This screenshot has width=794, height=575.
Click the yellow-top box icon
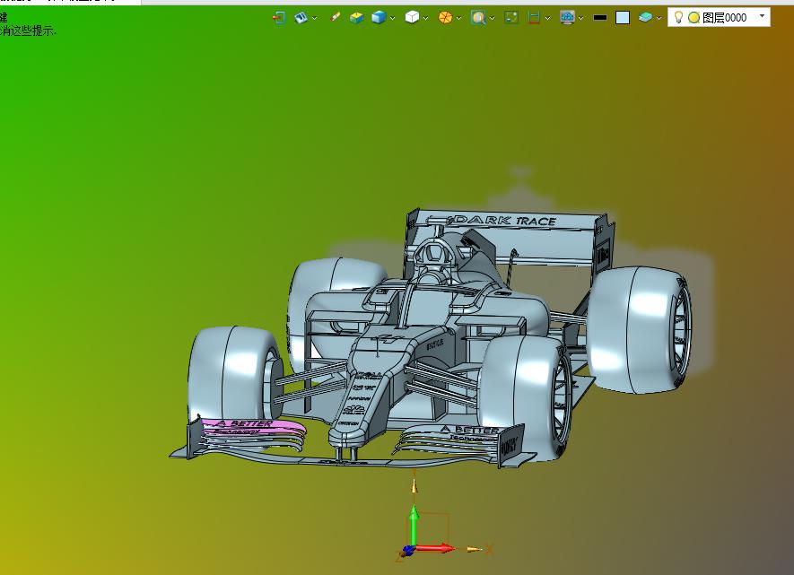point(356,18)
